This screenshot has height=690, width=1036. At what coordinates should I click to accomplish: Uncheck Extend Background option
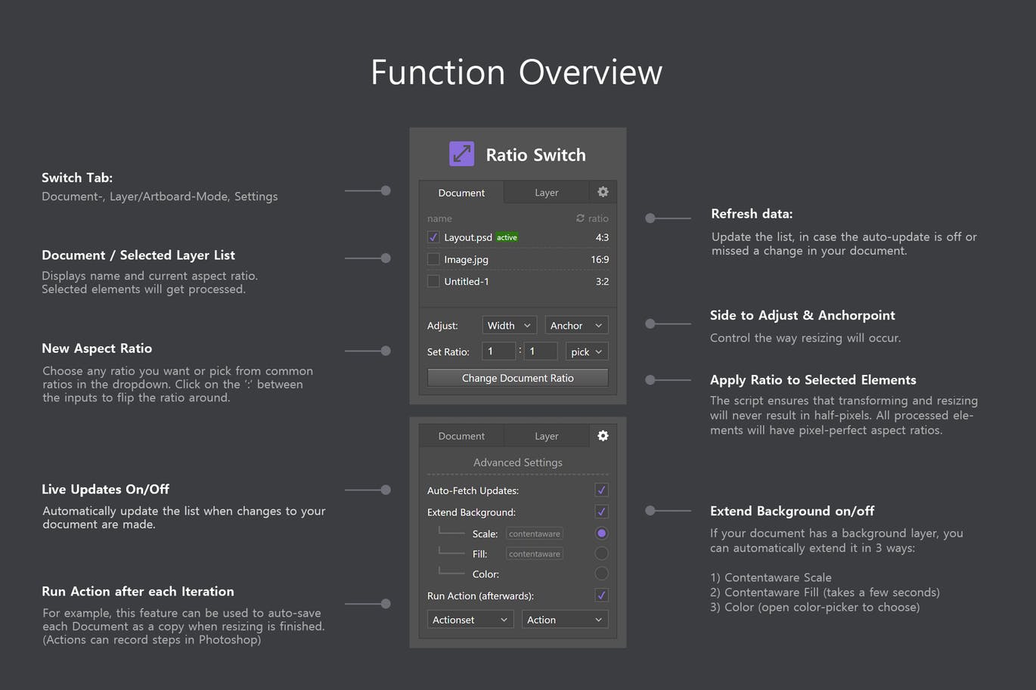tap(601, 512)
